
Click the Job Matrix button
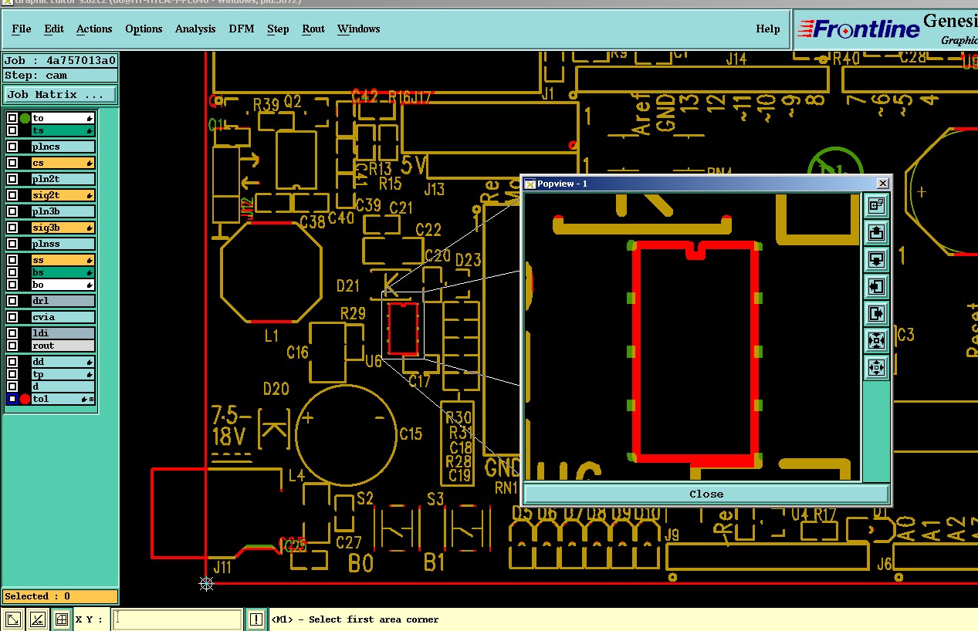tap(61, 94)
